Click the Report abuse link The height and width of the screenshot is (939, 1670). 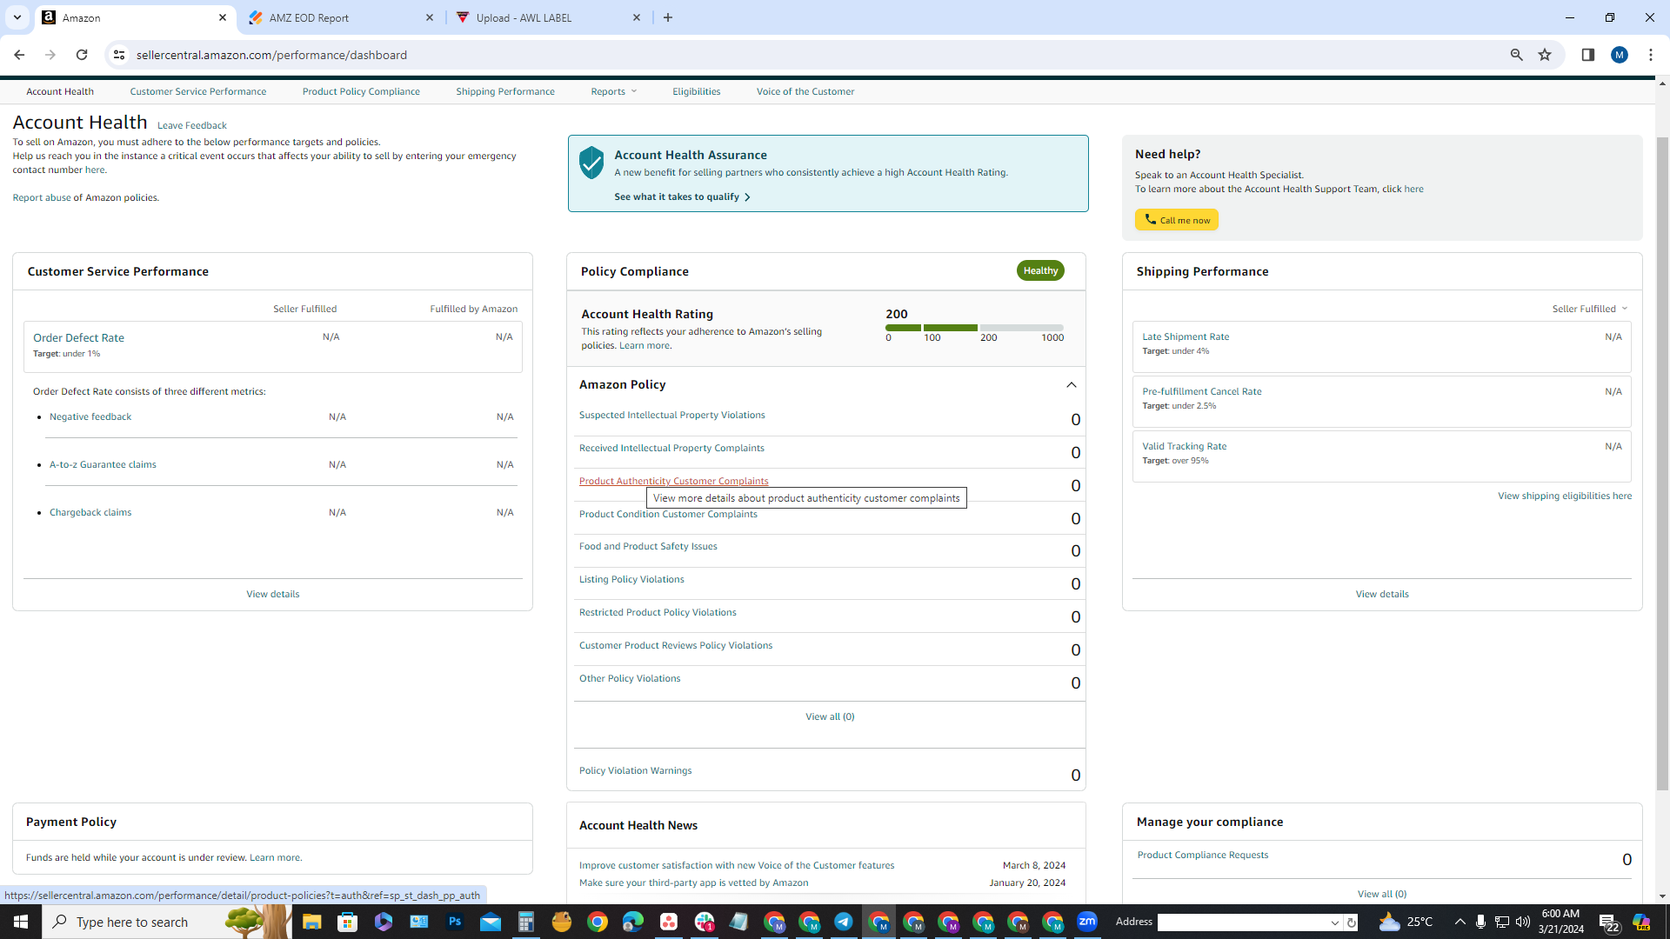(42, 197)
